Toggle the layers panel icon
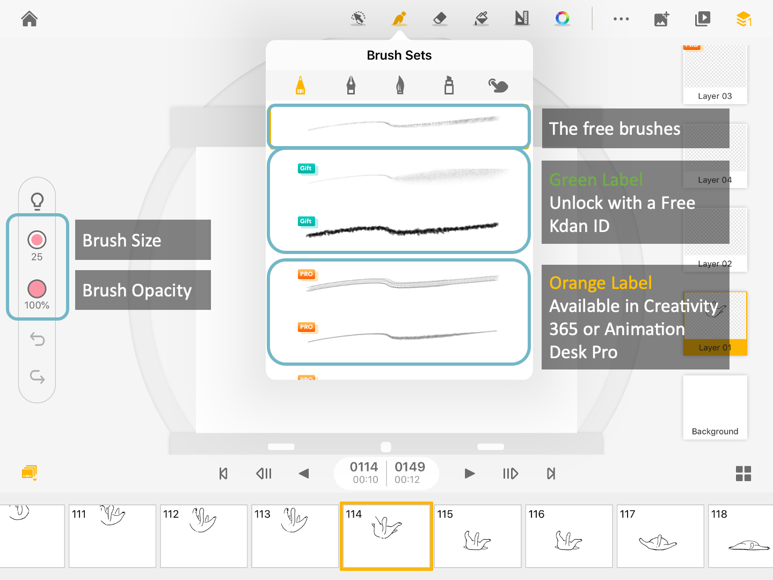Screen dimensions: 773x580 pos(743,19)
